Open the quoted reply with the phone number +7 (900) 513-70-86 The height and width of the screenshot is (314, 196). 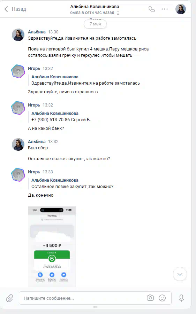61,117
